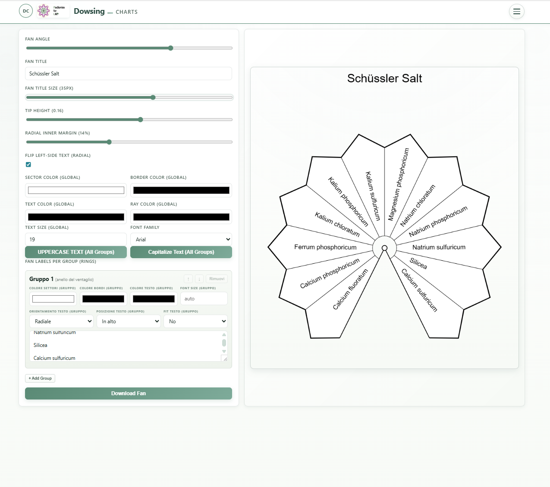Click the labels textarea scrollbar

pyautogui.click(x=224, y=343)
